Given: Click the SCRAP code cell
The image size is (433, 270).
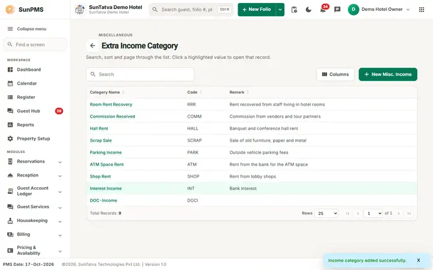Looking at the screenshot, I should [x=194, y=140].
